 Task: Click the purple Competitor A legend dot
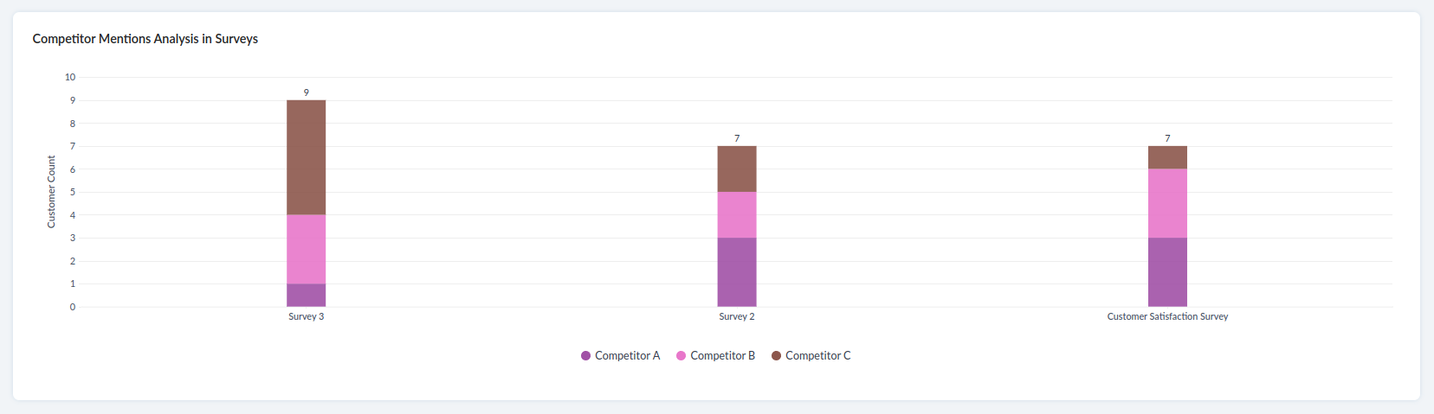(x=586, y=355)
